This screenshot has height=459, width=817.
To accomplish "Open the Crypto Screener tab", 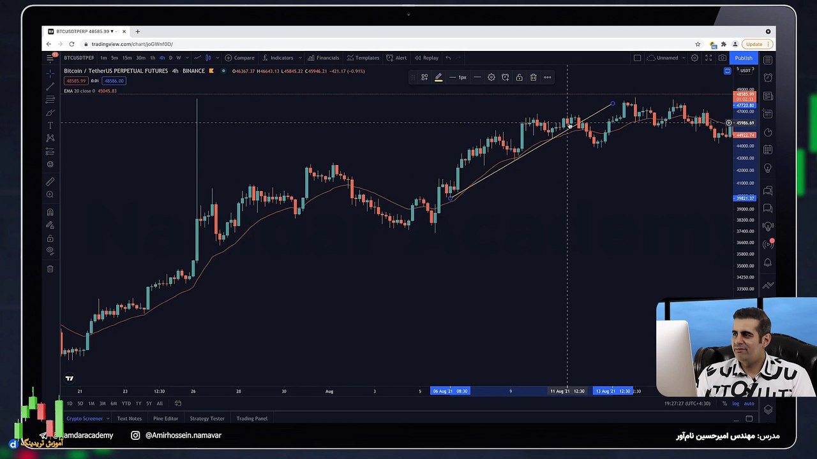I will click(84, 419).
